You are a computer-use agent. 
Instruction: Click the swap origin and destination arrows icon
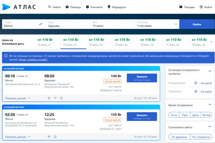tap(41, 24)
